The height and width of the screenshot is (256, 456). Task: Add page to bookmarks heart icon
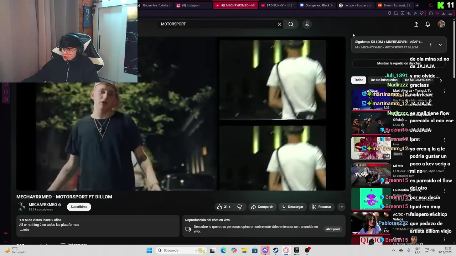click(x=422, y=13)
